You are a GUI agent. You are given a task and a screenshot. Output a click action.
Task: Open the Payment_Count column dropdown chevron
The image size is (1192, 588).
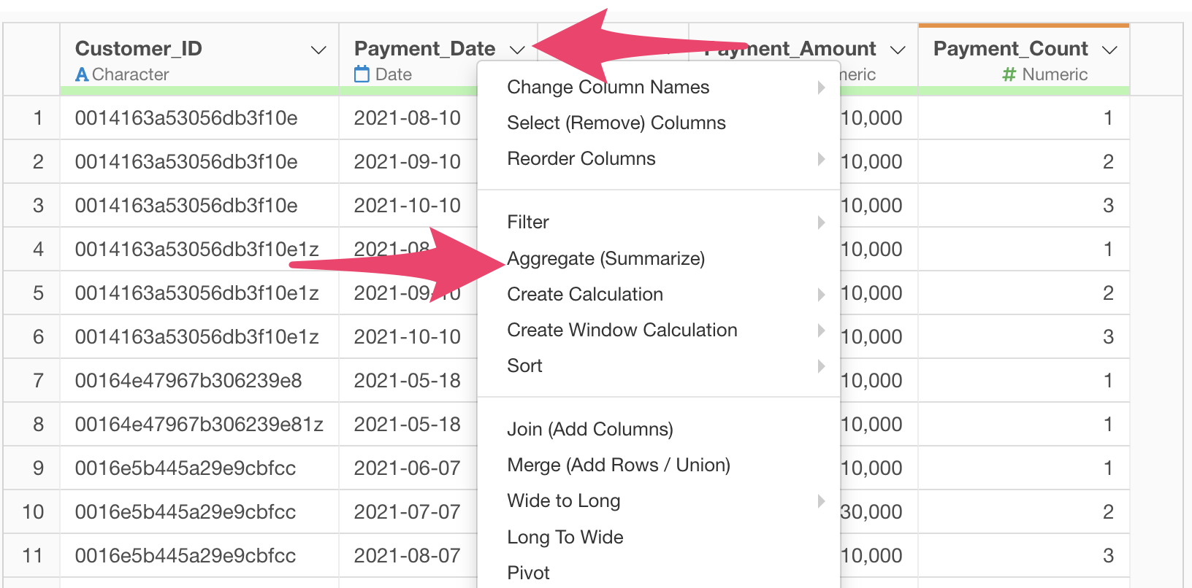coord(1109,50)
